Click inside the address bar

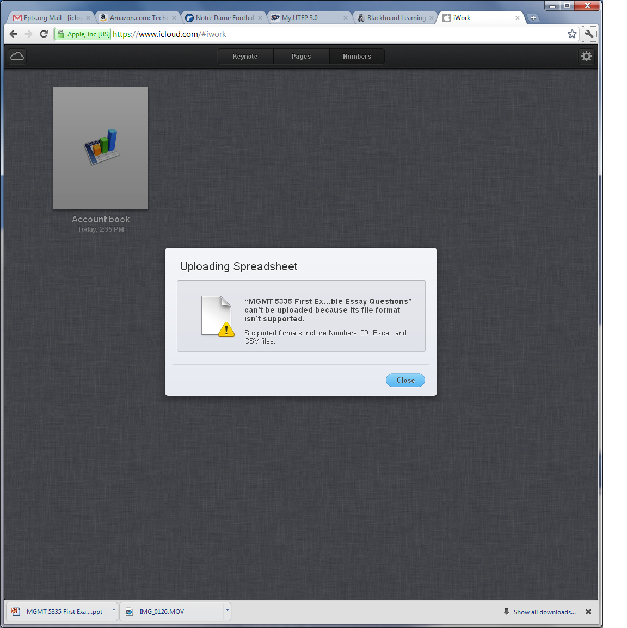pos(272,34)
